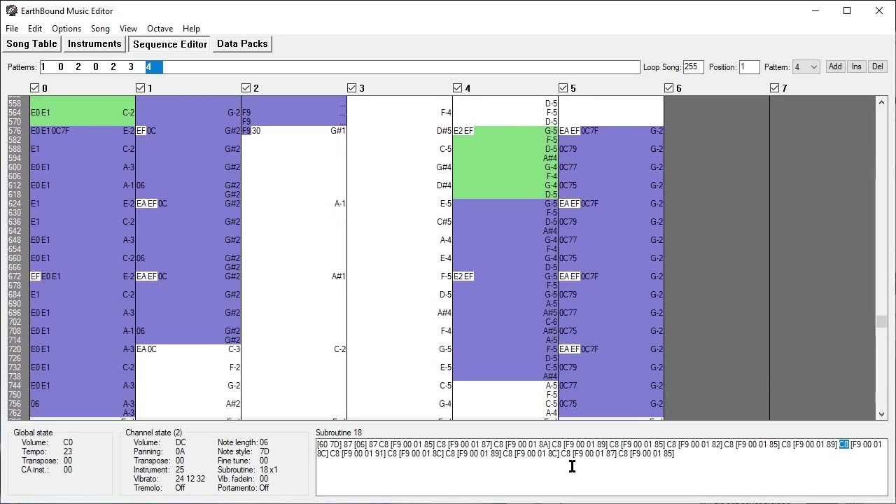Click row number 624 in tracker
Screen dimensions: 896x504
tap(14, 204)
